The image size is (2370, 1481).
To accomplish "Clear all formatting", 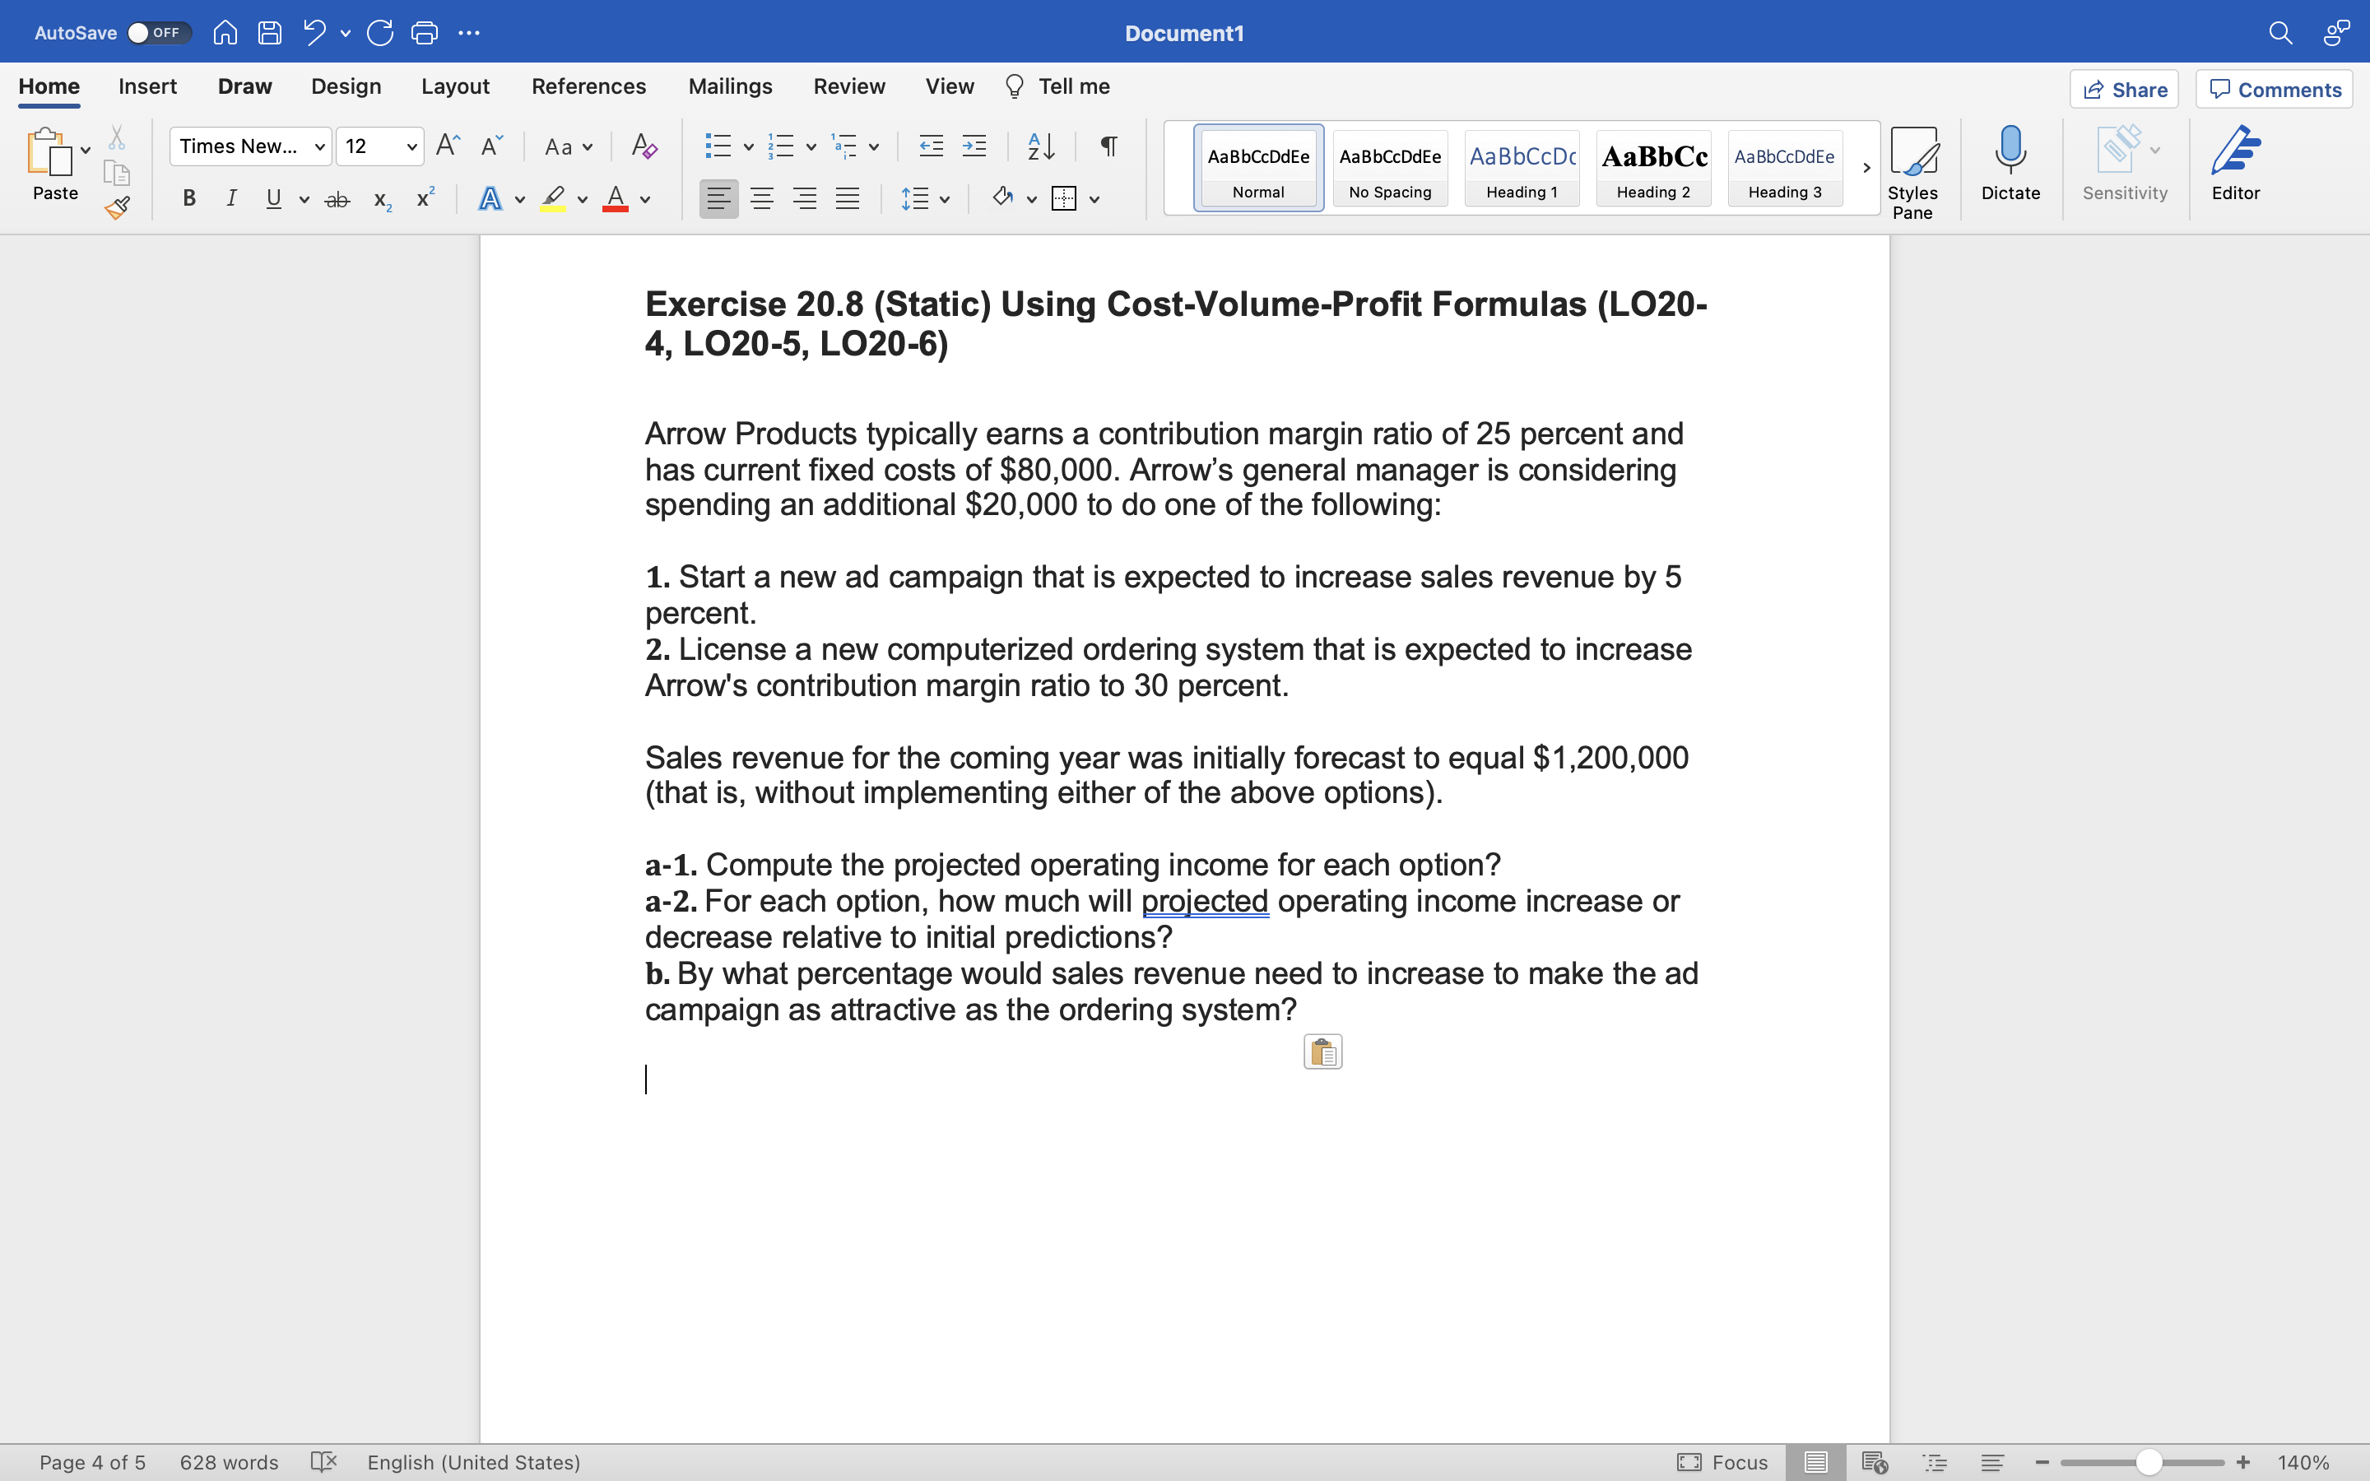I will 644,146.
